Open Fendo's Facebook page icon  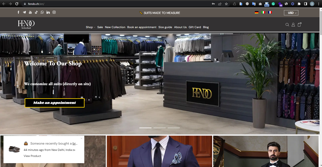[x=18, y=12]
